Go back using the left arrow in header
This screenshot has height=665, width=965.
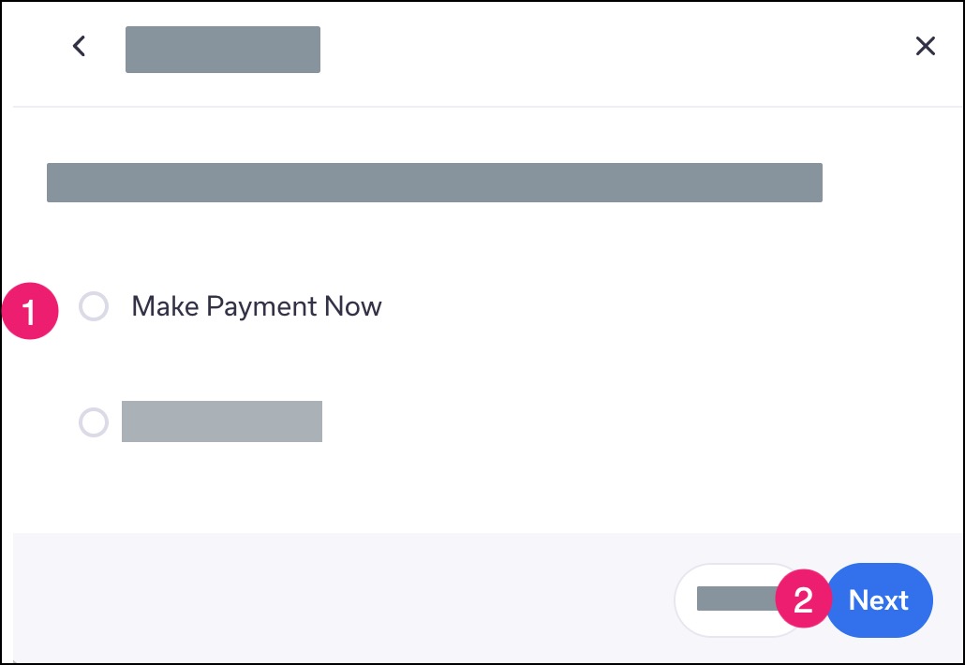point(79,46)
